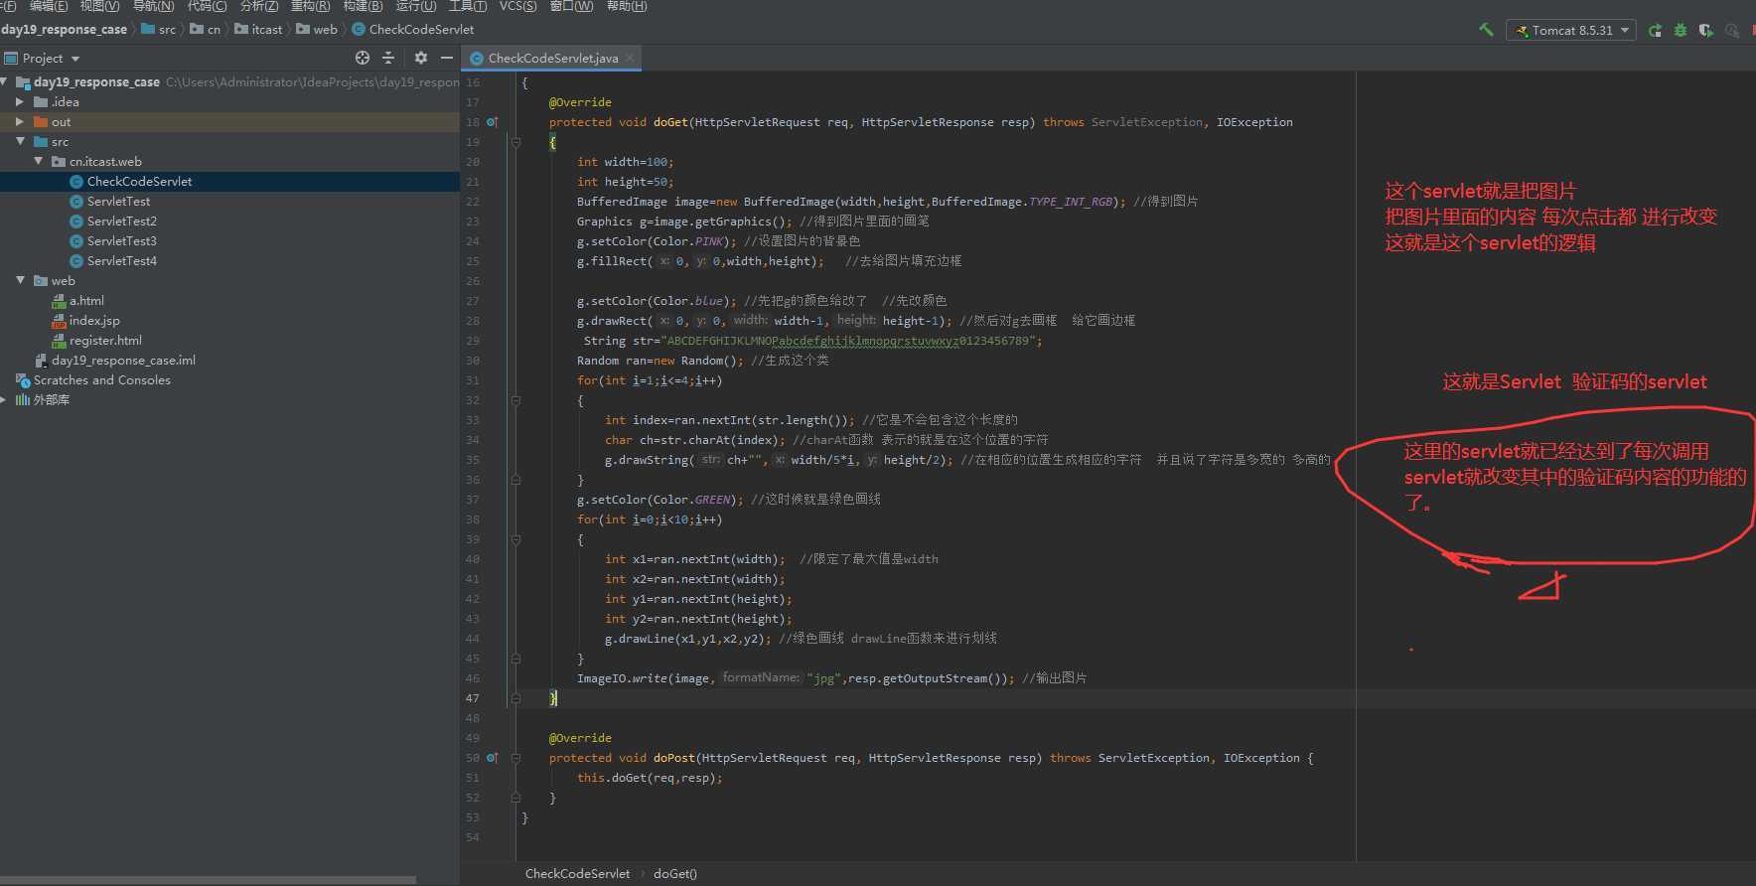Select ServletTest4 class in the project tree
Image resolution: width=1756 pixels, height=886 pixels.
(121, 260)
